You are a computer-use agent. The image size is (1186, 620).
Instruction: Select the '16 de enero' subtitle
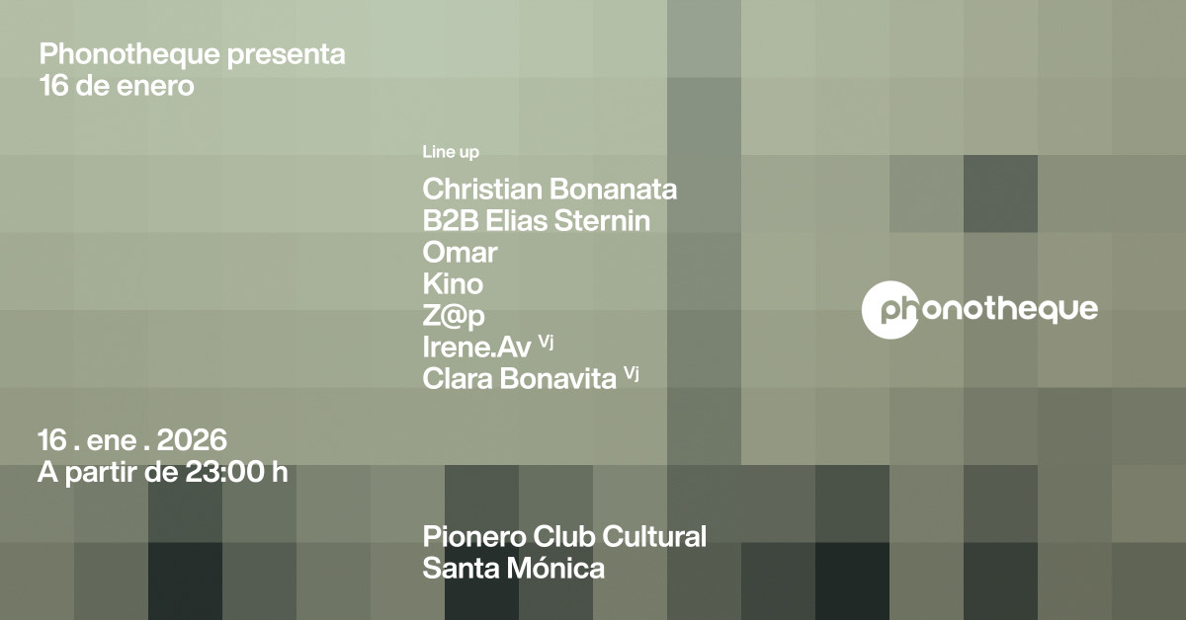[117, 86]
